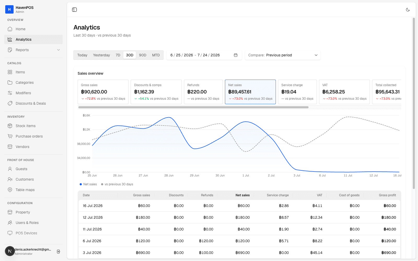The width and height of the screenshot is (418, 261).
Task: Sort by the Cost of goods column
Action: tap(349, 195)
